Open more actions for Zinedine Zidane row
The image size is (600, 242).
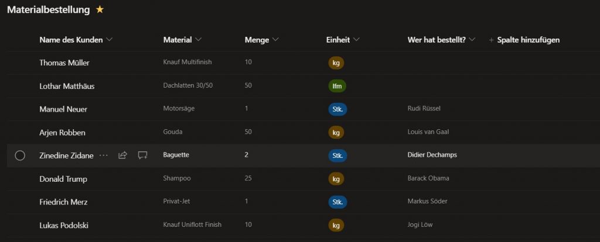(x=104, y=155)
